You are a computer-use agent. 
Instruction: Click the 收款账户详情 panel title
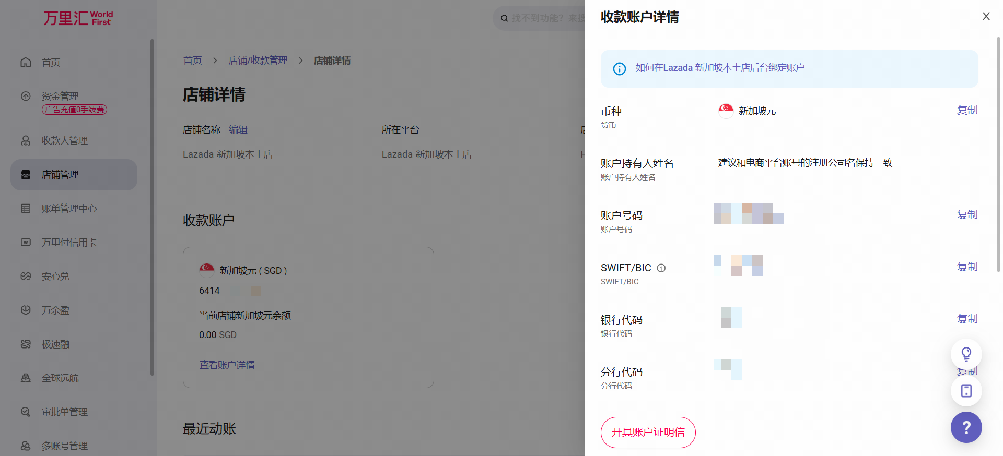640,17
